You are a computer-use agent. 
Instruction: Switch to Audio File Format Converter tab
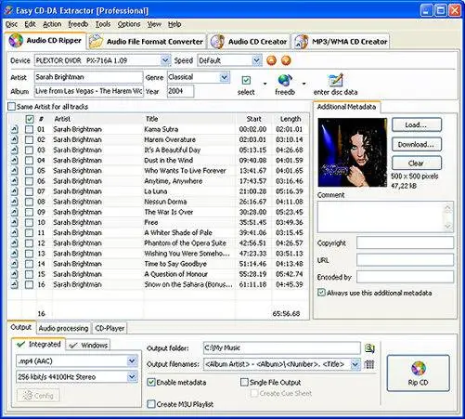[147, 42]
